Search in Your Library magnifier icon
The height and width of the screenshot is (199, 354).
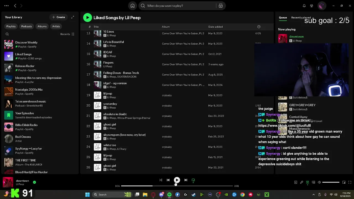(7, 34)
